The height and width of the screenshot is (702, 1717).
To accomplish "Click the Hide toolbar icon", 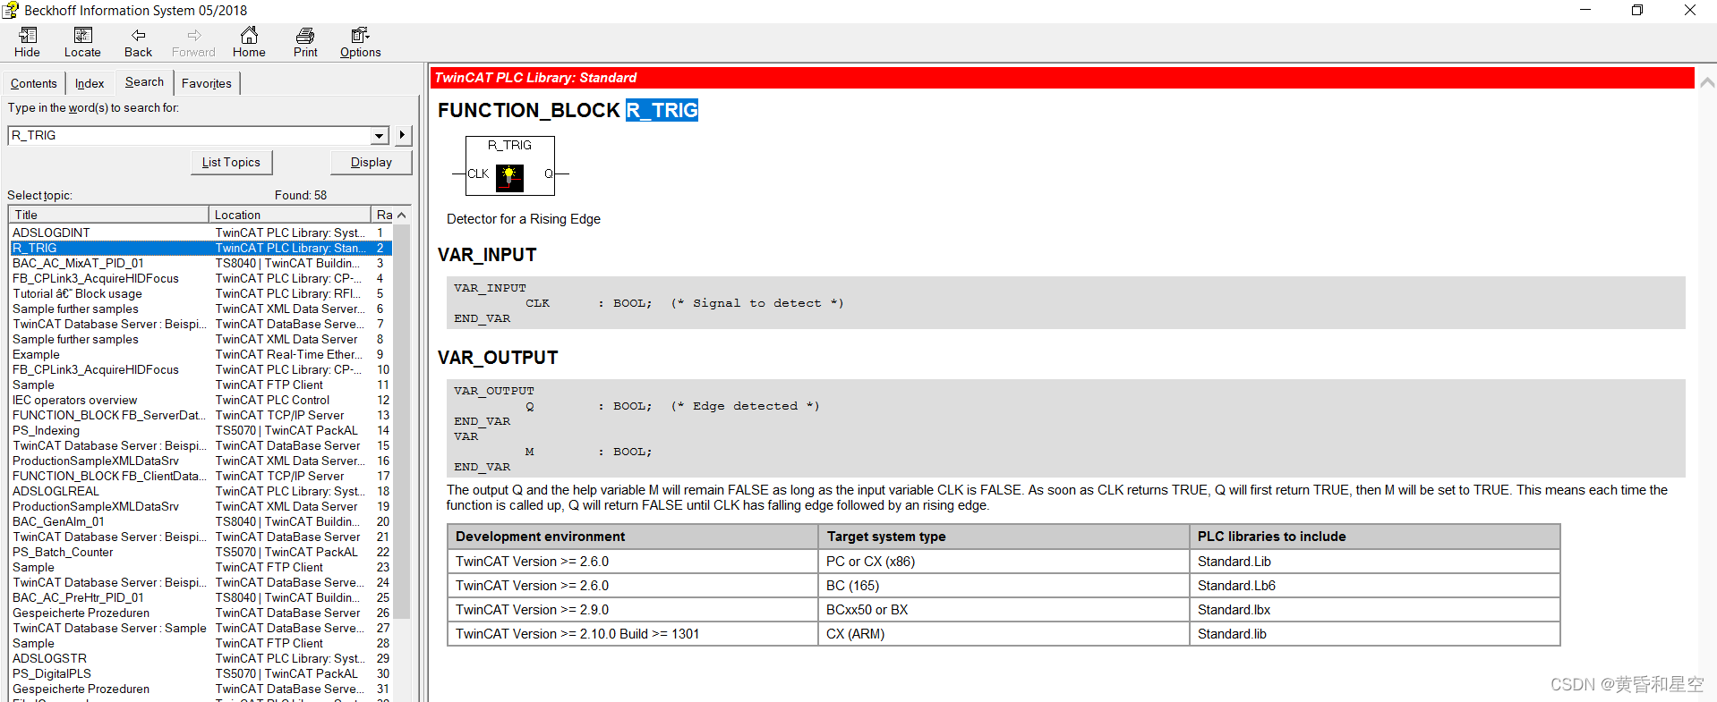I will (28, 41).
